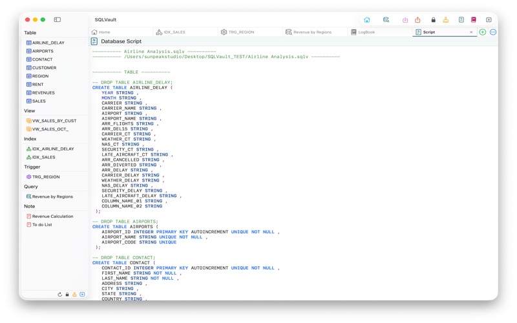Viewport: 517px width, 323px height.
Task: Switch to the Revenue by Regions tab
Action: (x=315, y=32)
